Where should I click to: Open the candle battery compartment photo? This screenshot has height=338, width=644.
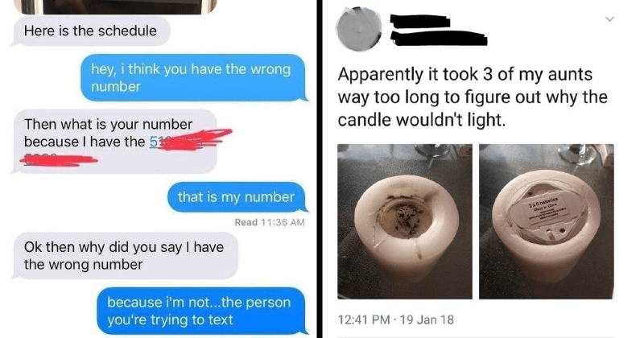pos(547,221)
